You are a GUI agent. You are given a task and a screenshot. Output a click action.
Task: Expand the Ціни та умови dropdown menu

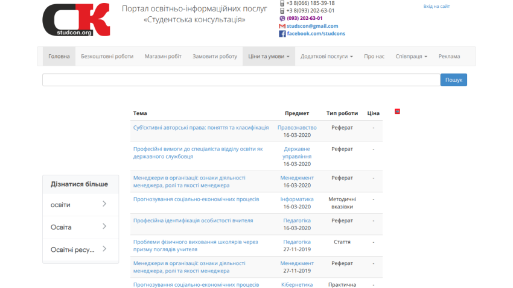pos(269,56)
